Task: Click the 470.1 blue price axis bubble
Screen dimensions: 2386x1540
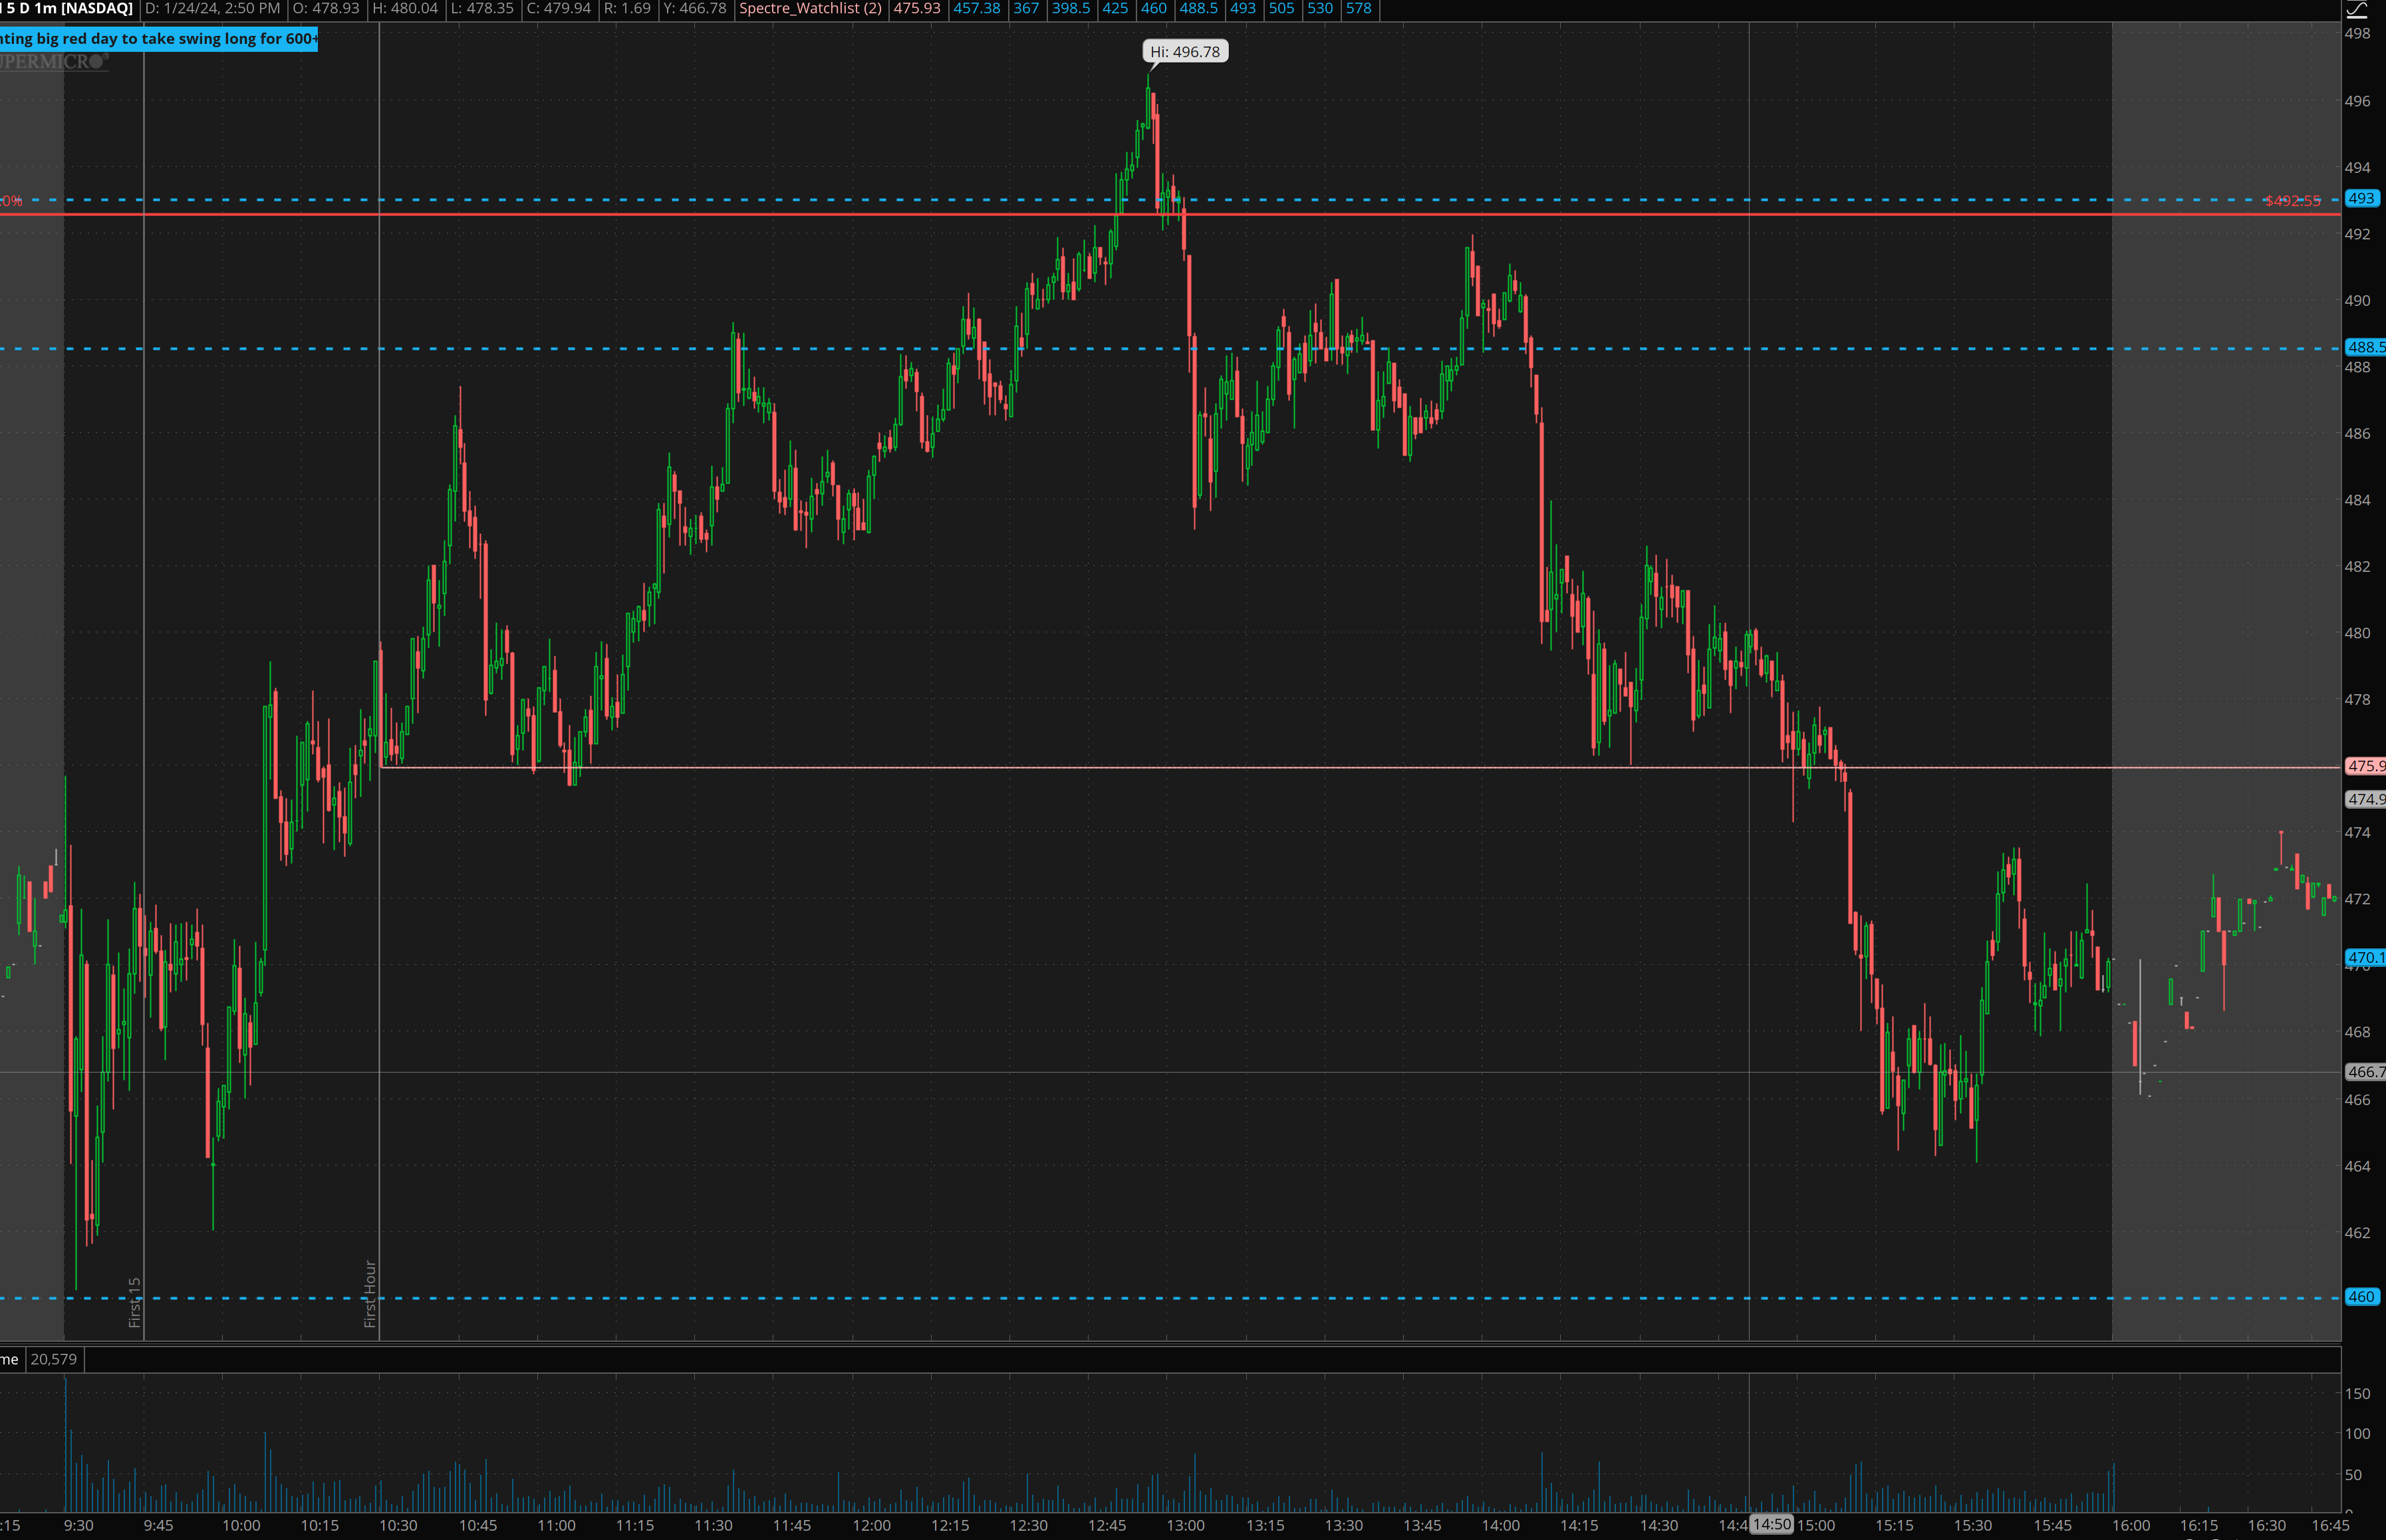Action: coord(2365,957)
